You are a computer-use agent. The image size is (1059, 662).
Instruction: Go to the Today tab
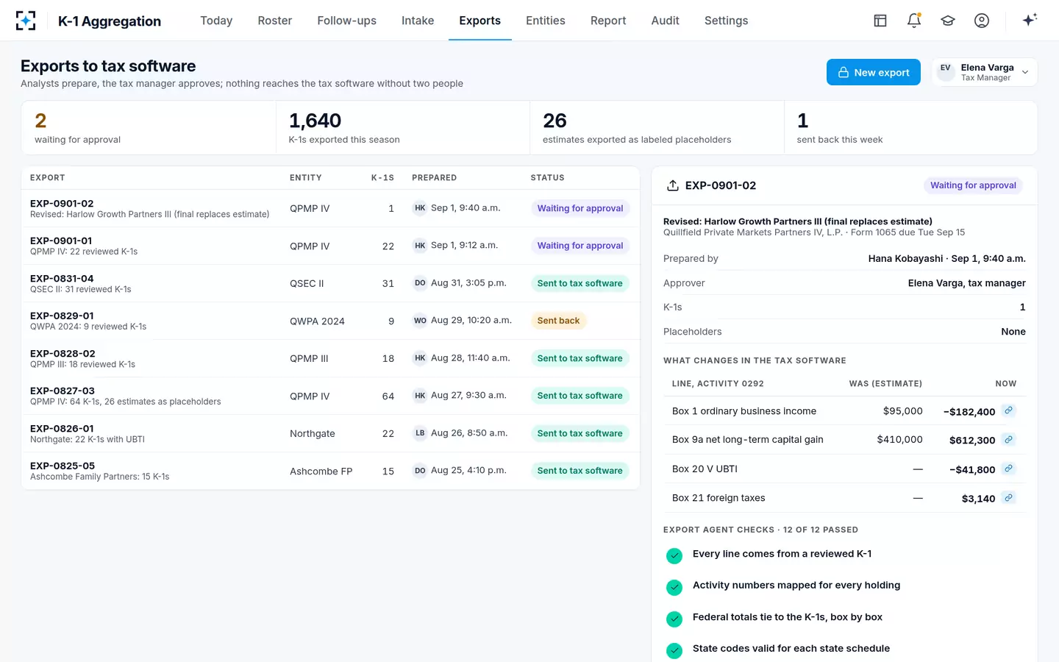coord(216,21)
